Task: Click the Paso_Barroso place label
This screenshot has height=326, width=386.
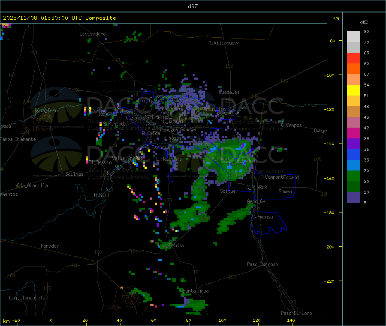Action: [x=262, y=264]
